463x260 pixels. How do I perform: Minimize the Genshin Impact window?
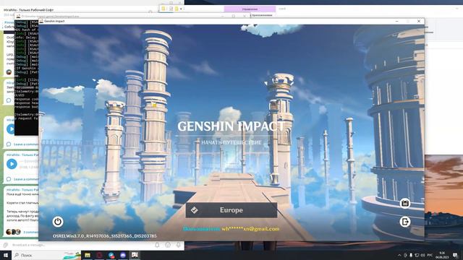397,21
